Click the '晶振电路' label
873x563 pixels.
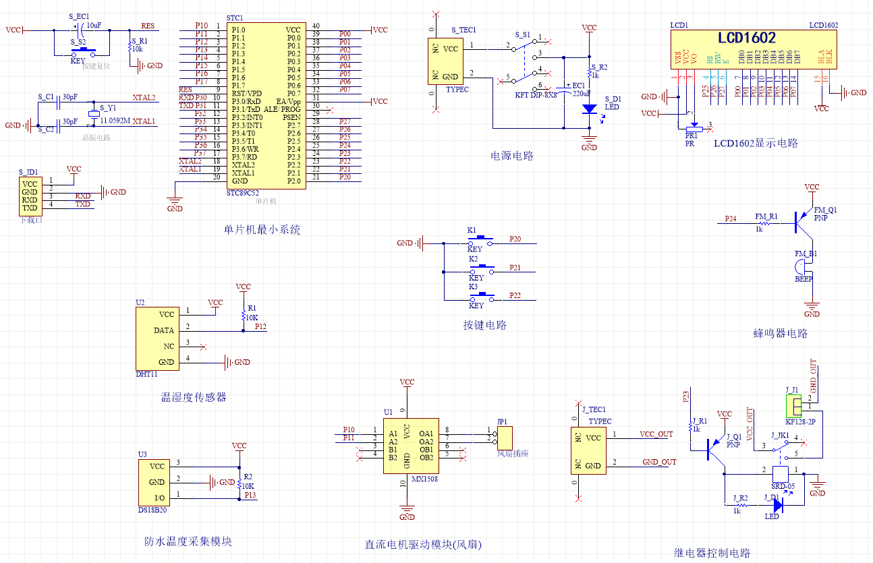(95, 138)
